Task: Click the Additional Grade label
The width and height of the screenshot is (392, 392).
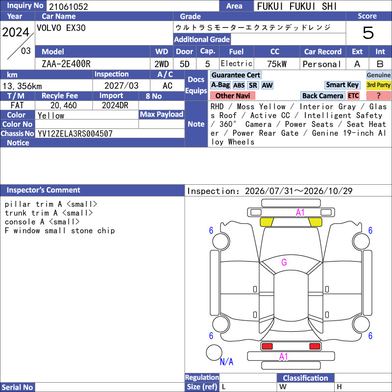Action: (202, 39)
